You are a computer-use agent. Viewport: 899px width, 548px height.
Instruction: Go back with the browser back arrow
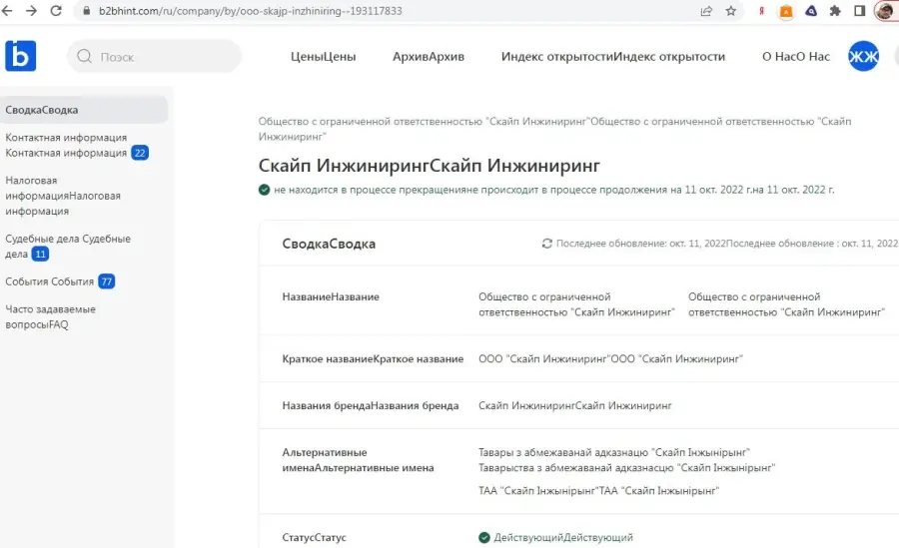tap(7, 11)
